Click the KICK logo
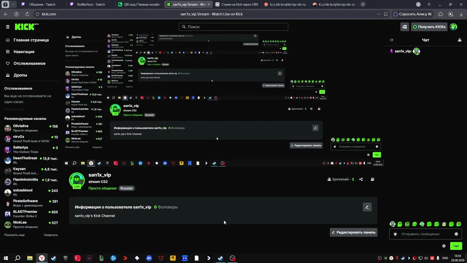Viewport: 467px width, 263px height. [26, 27]
